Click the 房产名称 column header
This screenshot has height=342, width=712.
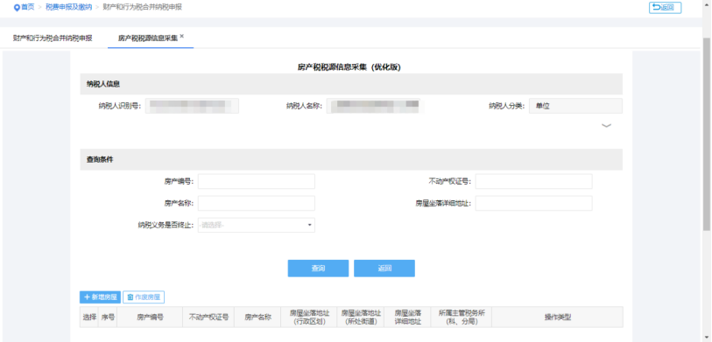[x=258, y=317]
